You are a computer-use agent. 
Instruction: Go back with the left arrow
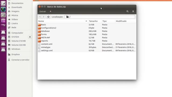(40, 17)
